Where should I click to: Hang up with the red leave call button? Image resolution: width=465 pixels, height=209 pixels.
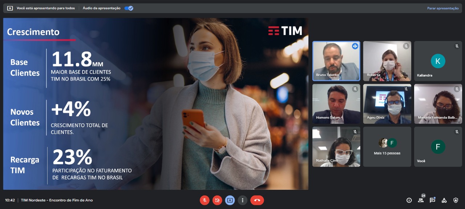[x=257, y=200]
